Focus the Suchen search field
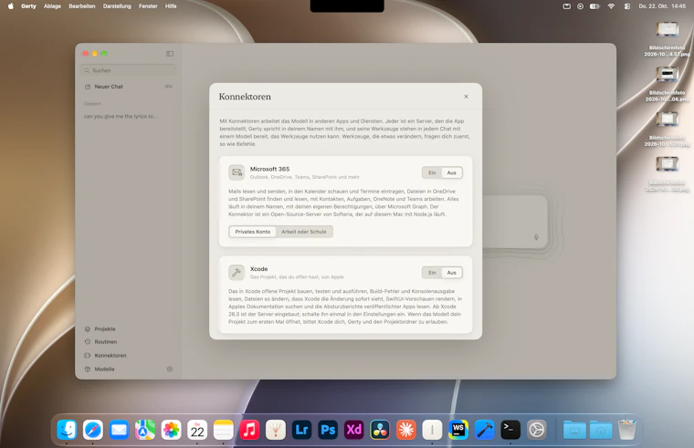This screenshot has height=448, width=694. pyautogui.click(x=129, y=70)
